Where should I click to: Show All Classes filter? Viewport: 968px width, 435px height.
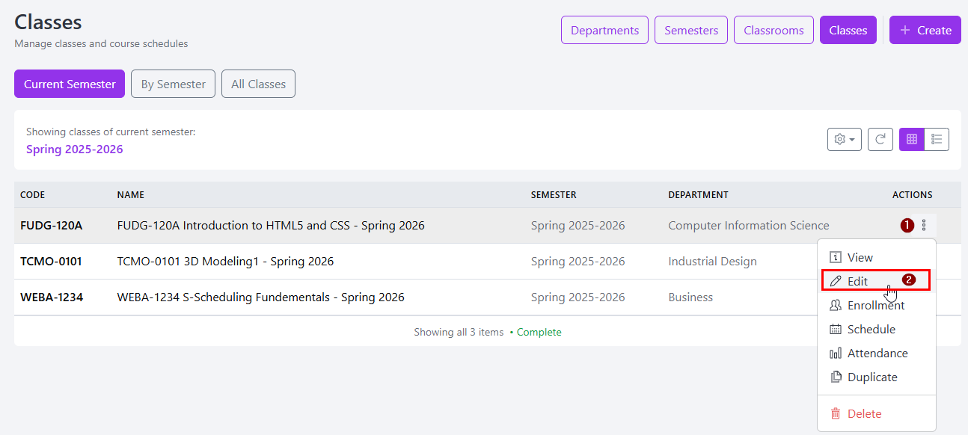coord(258,84)
